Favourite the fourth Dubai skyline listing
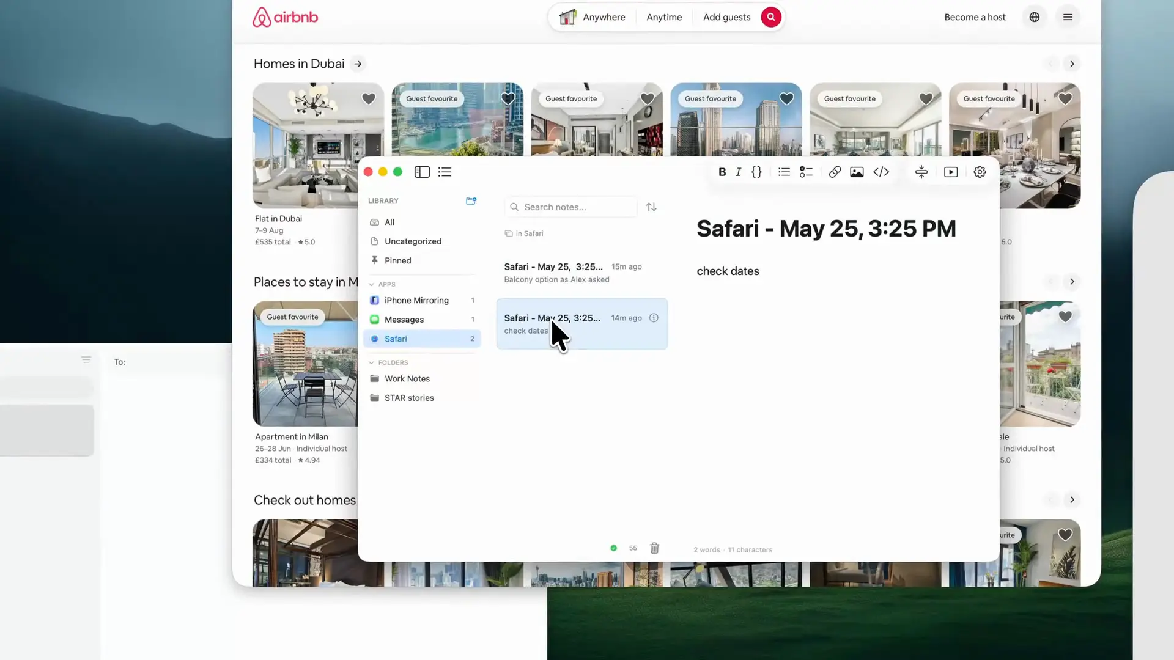 [x=787, y=98]
